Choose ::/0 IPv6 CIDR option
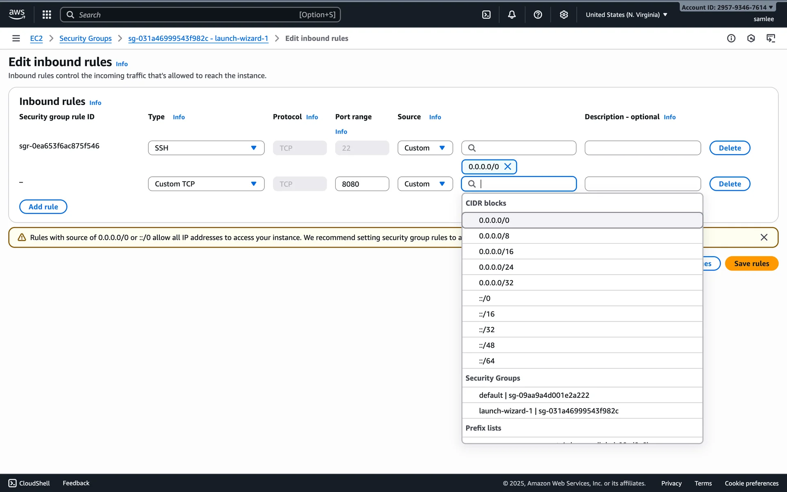Screen dimensions: 787x492 point(484,298)
